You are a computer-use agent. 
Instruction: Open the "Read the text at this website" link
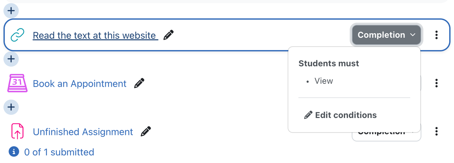[x=94, y=35]
